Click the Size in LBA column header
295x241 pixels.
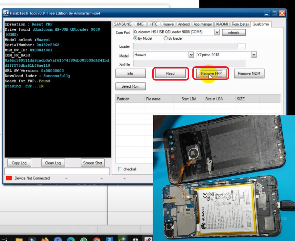219,99
